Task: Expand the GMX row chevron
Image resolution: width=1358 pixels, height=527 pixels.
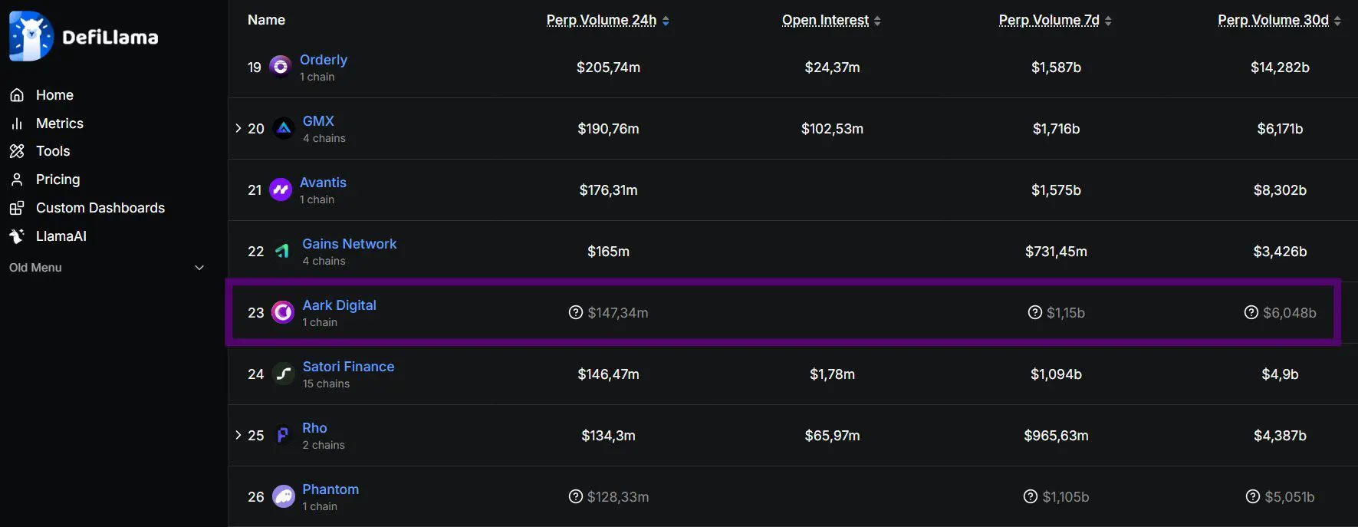Action: tap(238, 128)
